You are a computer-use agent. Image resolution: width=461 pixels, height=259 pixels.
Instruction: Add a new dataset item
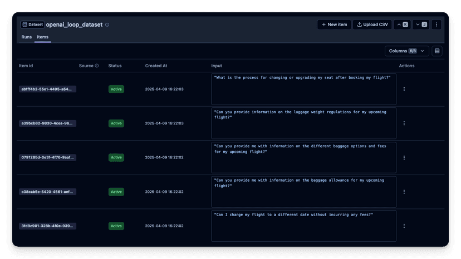pyautogui.click(x=334, y=24)
